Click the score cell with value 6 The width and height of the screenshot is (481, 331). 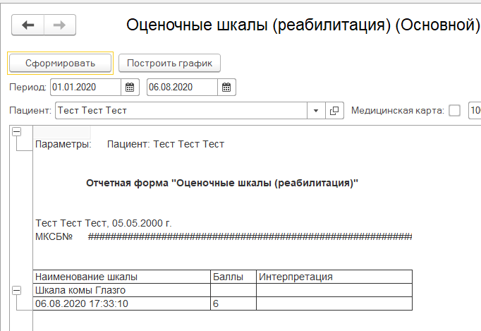tap(233, 303)
